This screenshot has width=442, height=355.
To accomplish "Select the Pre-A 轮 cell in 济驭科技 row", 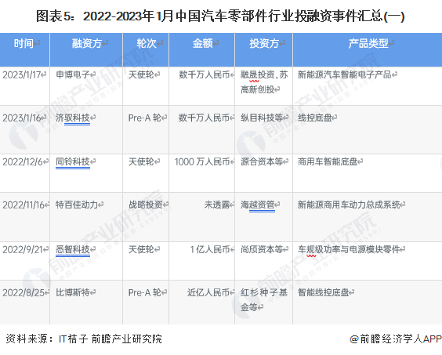I will click(146, 130).
